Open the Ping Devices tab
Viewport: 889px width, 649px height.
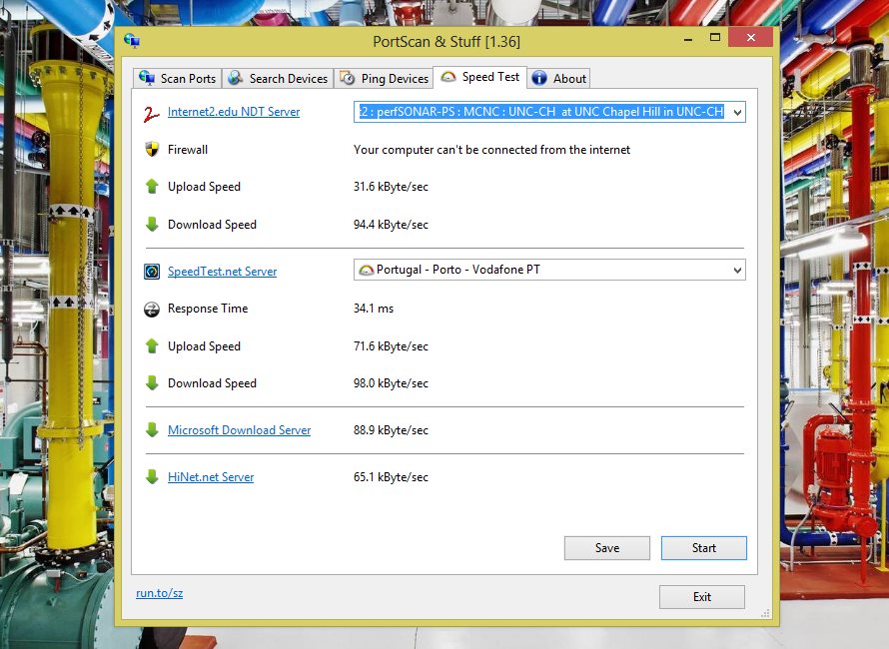tap(384, 78)
